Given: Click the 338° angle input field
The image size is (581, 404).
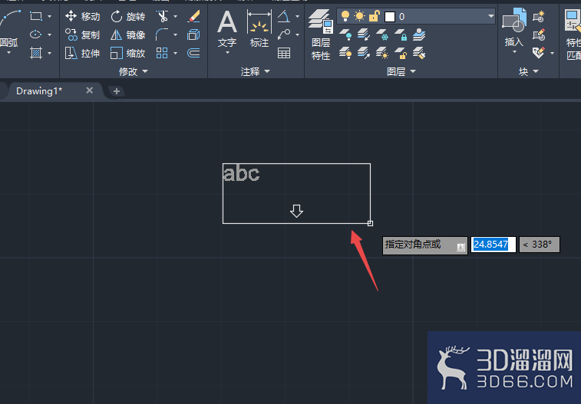Looking at the screenshot, I should point(540,245).
